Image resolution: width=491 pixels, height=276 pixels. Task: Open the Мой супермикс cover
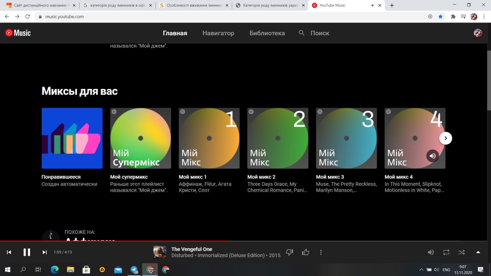click(140, 138)
